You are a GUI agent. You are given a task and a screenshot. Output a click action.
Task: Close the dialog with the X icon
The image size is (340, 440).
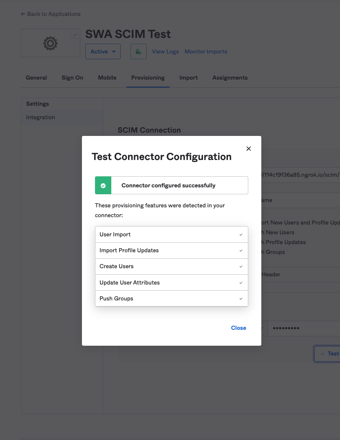249,149
